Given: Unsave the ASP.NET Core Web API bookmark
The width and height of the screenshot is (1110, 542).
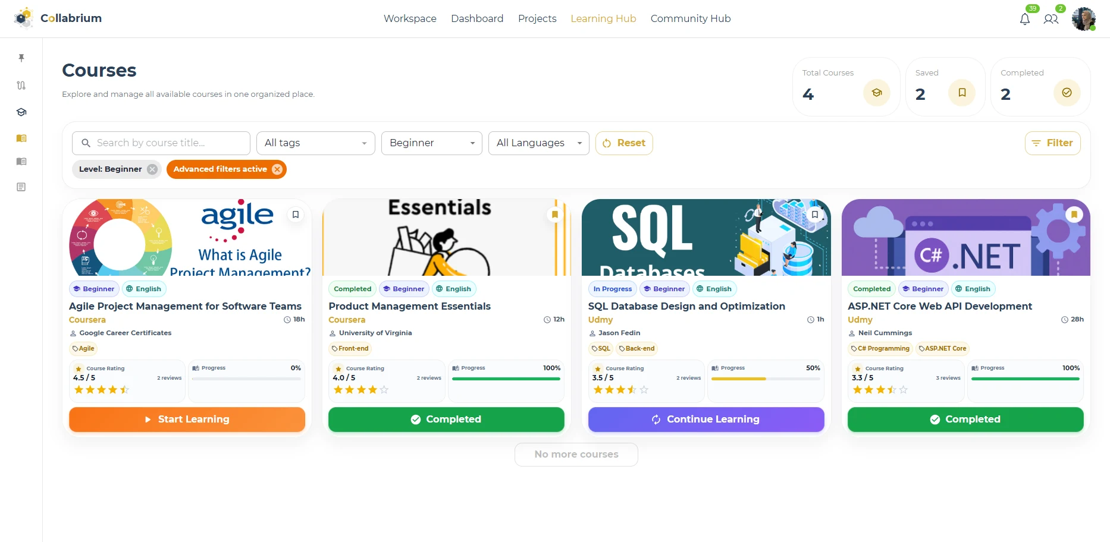Looking at the screenshot, I should click(x=1074, y=215).
